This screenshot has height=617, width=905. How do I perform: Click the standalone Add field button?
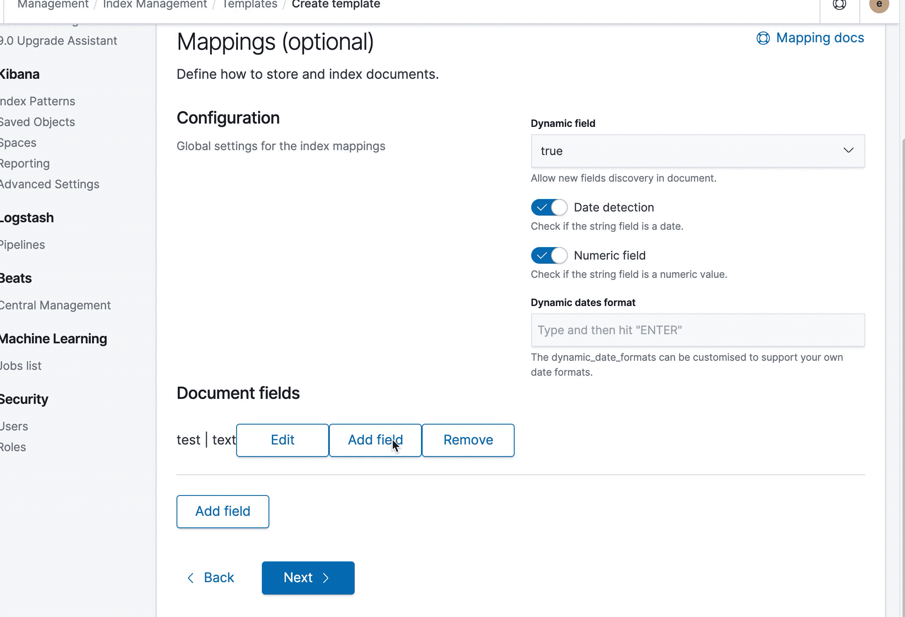[223, 511]
